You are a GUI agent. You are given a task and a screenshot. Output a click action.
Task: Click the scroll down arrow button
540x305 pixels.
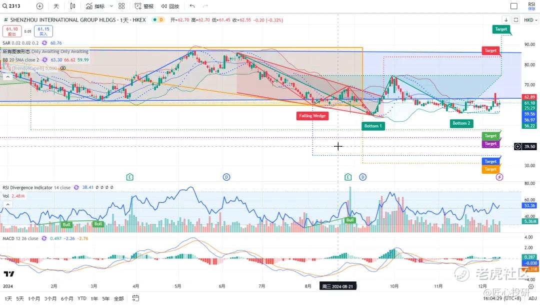point(506,20)
